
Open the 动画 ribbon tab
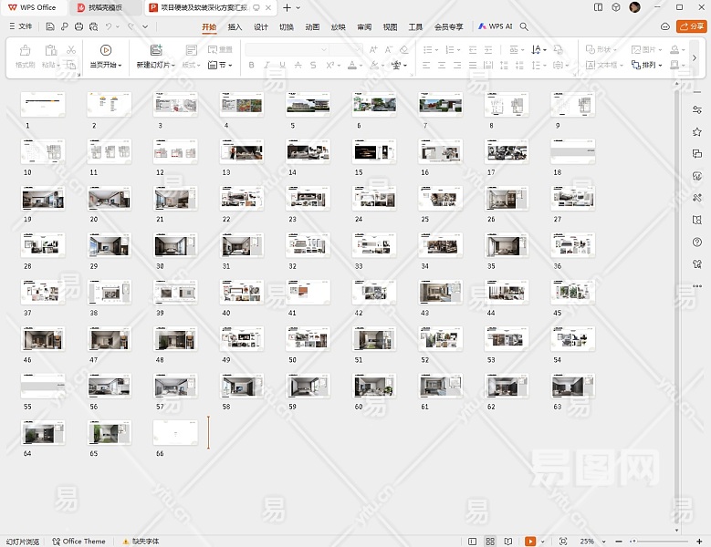[x=312, y=26]
